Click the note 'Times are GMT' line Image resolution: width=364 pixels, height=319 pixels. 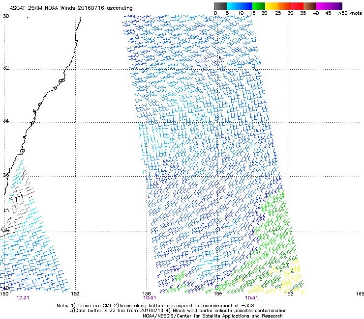pos(155,306)
